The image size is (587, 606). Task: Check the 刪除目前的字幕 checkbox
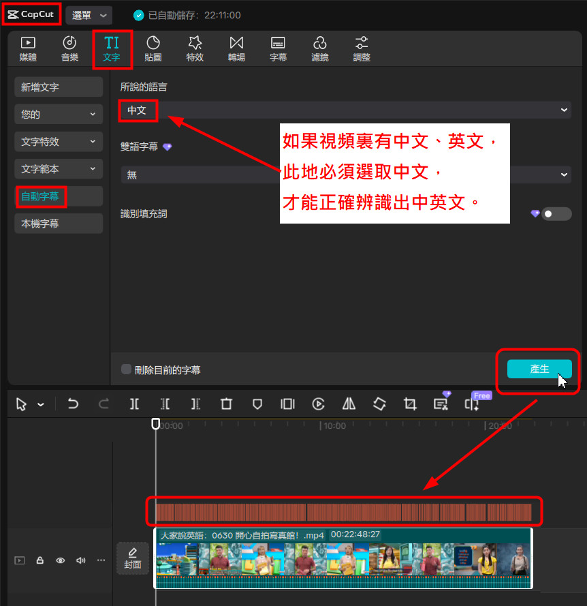coord(126,369)
